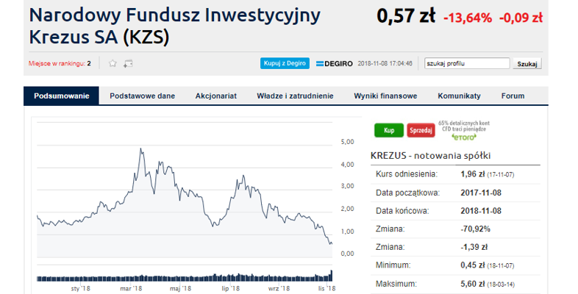Click the Miejsce w rankingu link
The height and width of the screenshot is (294, 578).
coord(60,64)
